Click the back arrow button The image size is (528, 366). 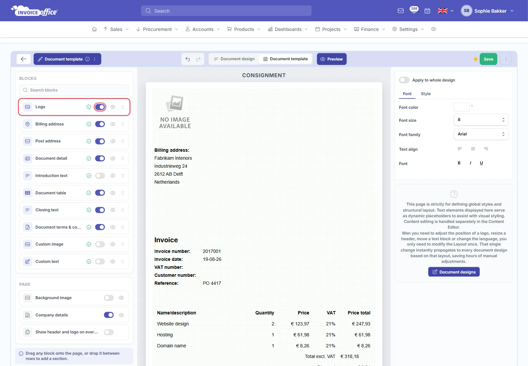(x=24, y=59)
